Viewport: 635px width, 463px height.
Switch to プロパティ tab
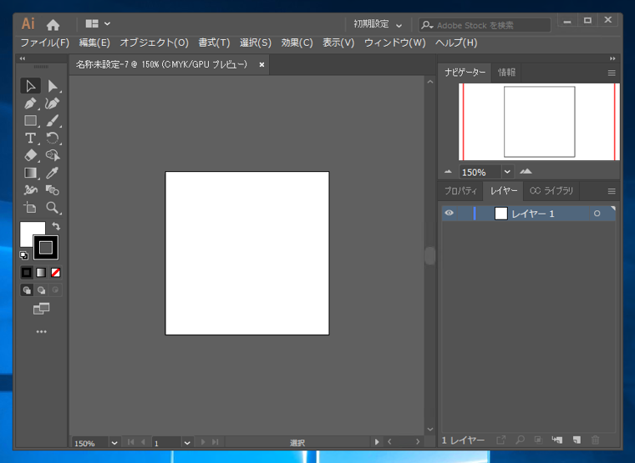(x=461, y=191)
